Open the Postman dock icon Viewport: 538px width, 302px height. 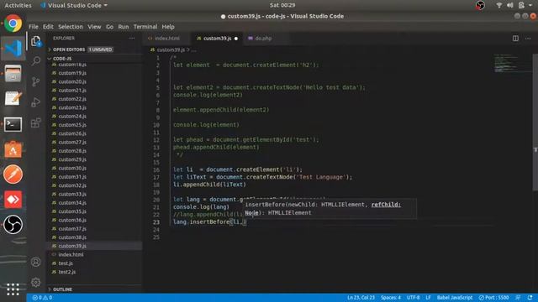point(13,174)
